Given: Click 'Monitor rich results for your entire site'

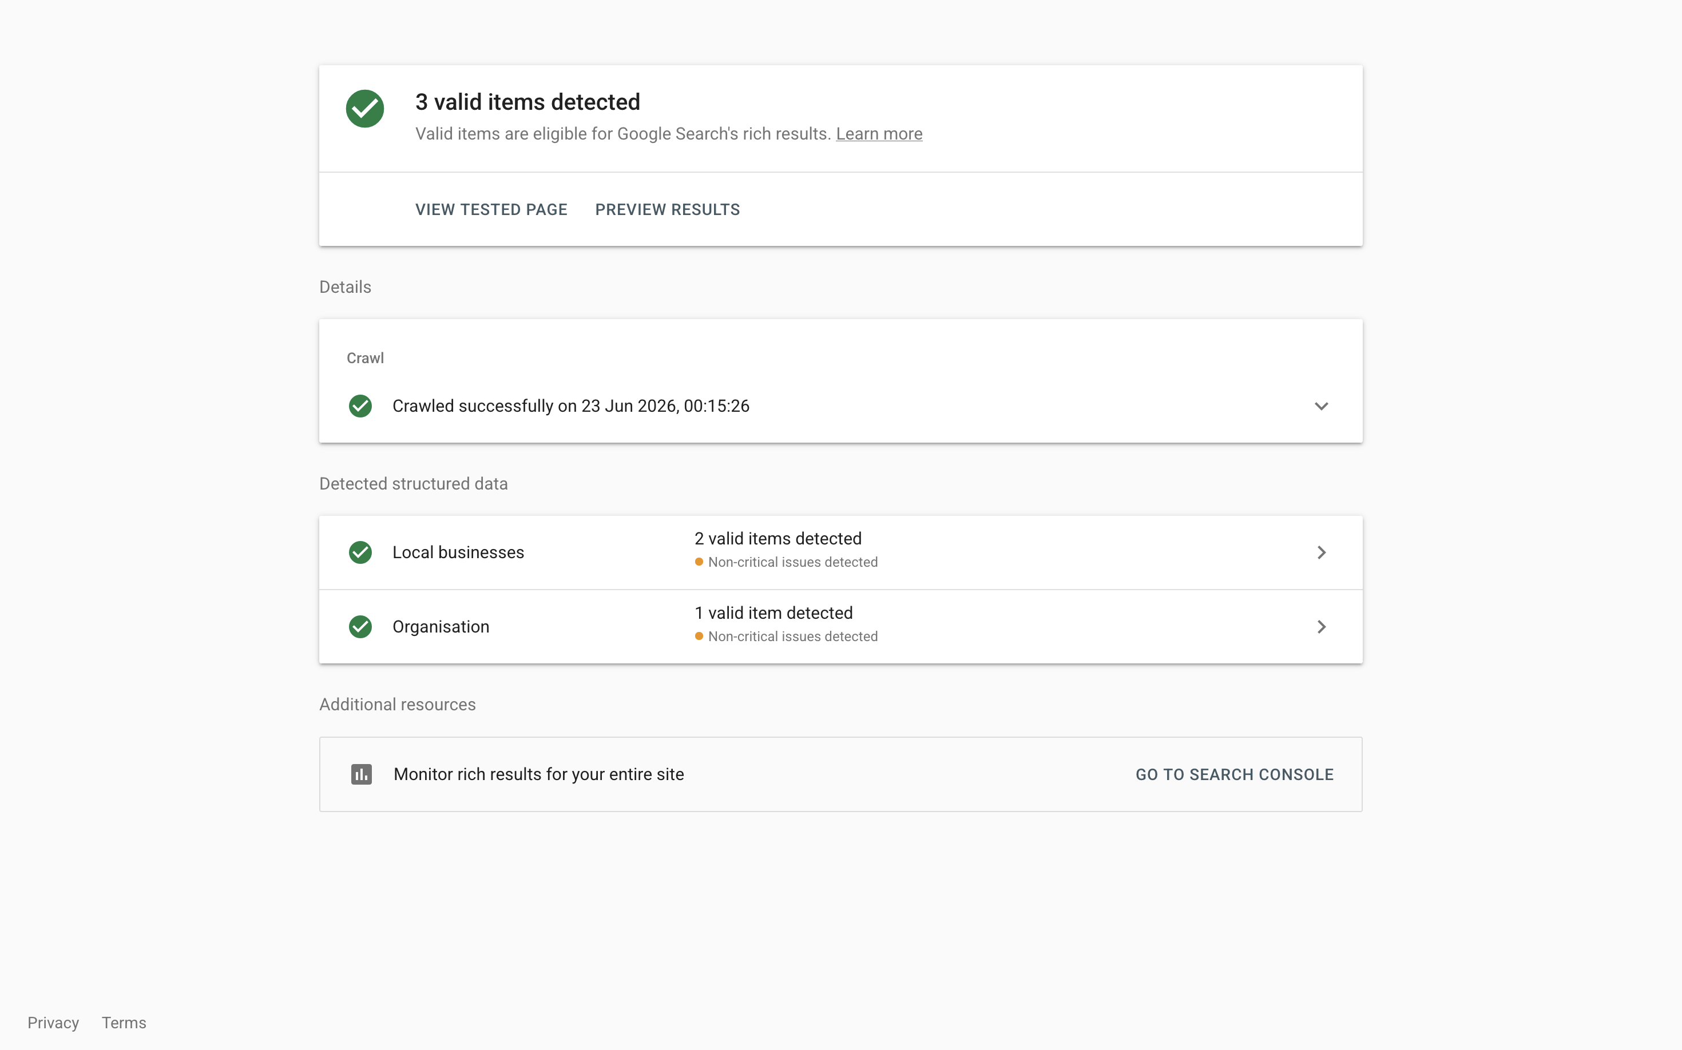Looking at the screenshot, I should [x=538, y=774].
